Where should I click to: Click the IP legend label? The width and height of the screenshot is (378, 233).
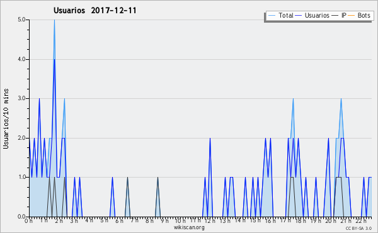344,15
